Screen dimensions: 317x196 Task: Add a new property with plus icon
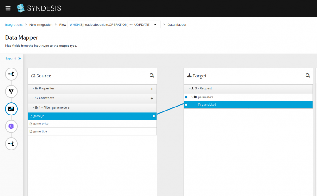[152, 89]
